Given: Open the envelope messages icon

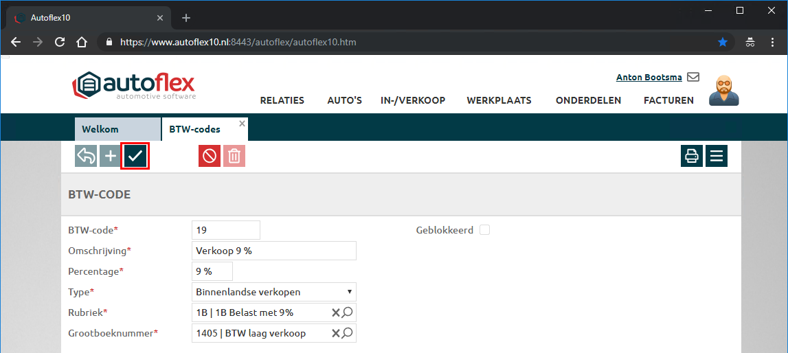Looking at the screenshot, I should point(693,77).
